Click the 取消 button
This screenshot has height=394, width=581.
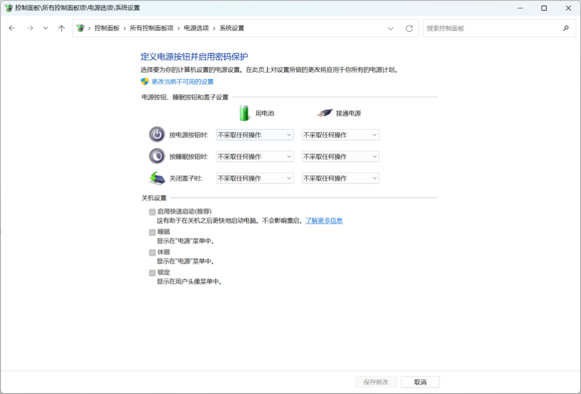[x=420, y=382]
